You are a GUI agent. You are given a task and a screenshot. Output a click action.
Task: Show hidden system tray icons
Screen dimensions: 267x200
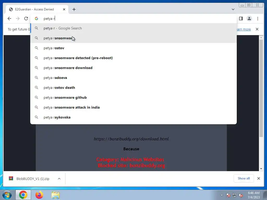[x=222, y=195]
